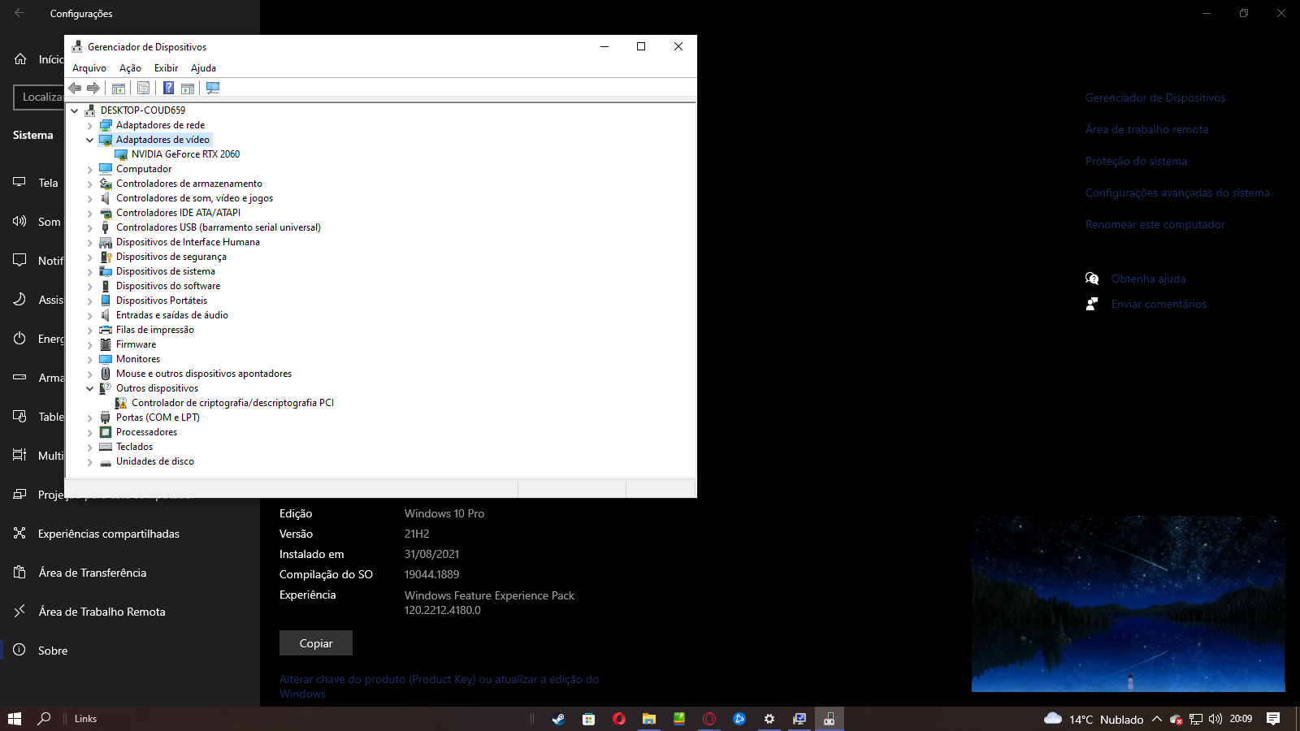The height and width of the screenshot is (731, 1300).
Task: Collapse the Outros dispositivos category
Action: [90, 388]
